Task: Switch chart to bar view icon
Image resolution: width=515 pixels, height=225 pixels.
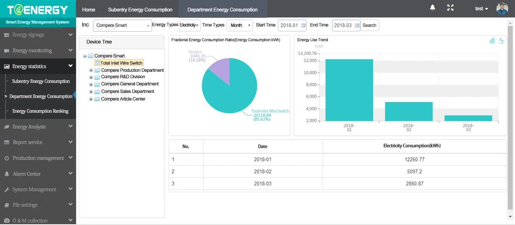Action: coord(492,40)
